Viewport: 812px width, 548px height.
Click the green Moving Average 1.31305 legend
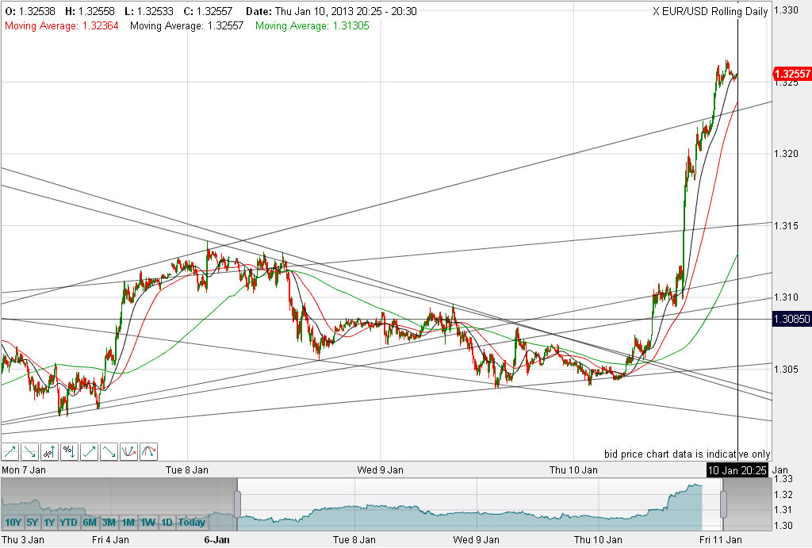tap(312, 26)
